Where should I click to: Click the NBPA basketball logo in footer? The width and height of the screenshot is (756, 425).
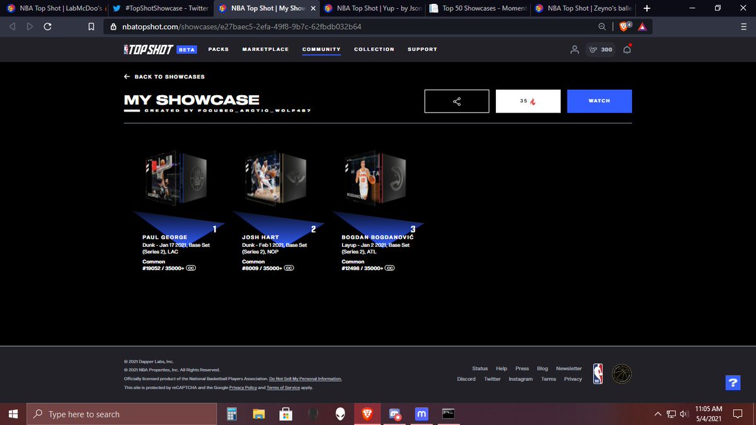(x=621, y=373)
